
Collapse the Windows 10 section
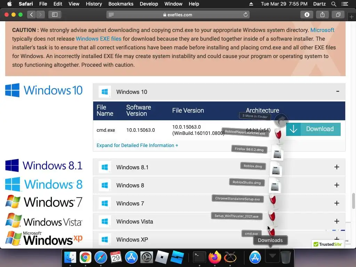(x=338, y=91)
